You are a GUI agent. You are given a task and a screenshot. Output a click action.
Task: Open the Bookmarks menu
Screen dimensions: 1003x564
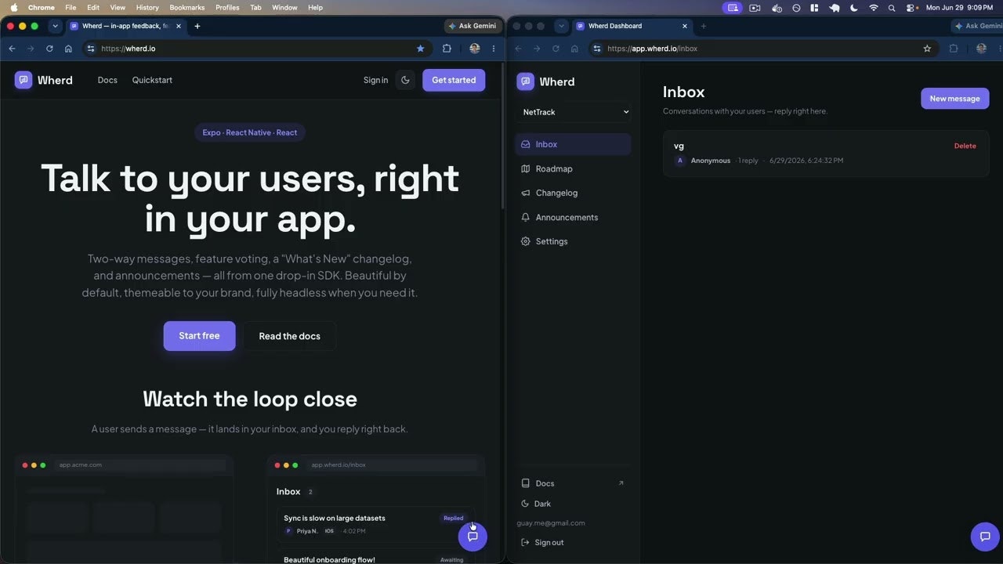[x=187, y=7]
